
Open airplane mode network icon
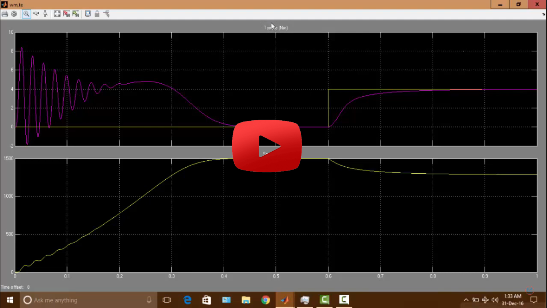485,300
